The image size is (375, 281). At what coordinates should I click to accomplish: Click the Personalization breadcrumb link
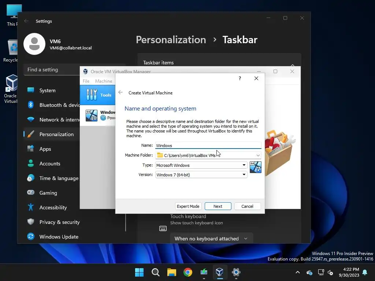pyautogui.click(x=171, y=40)
